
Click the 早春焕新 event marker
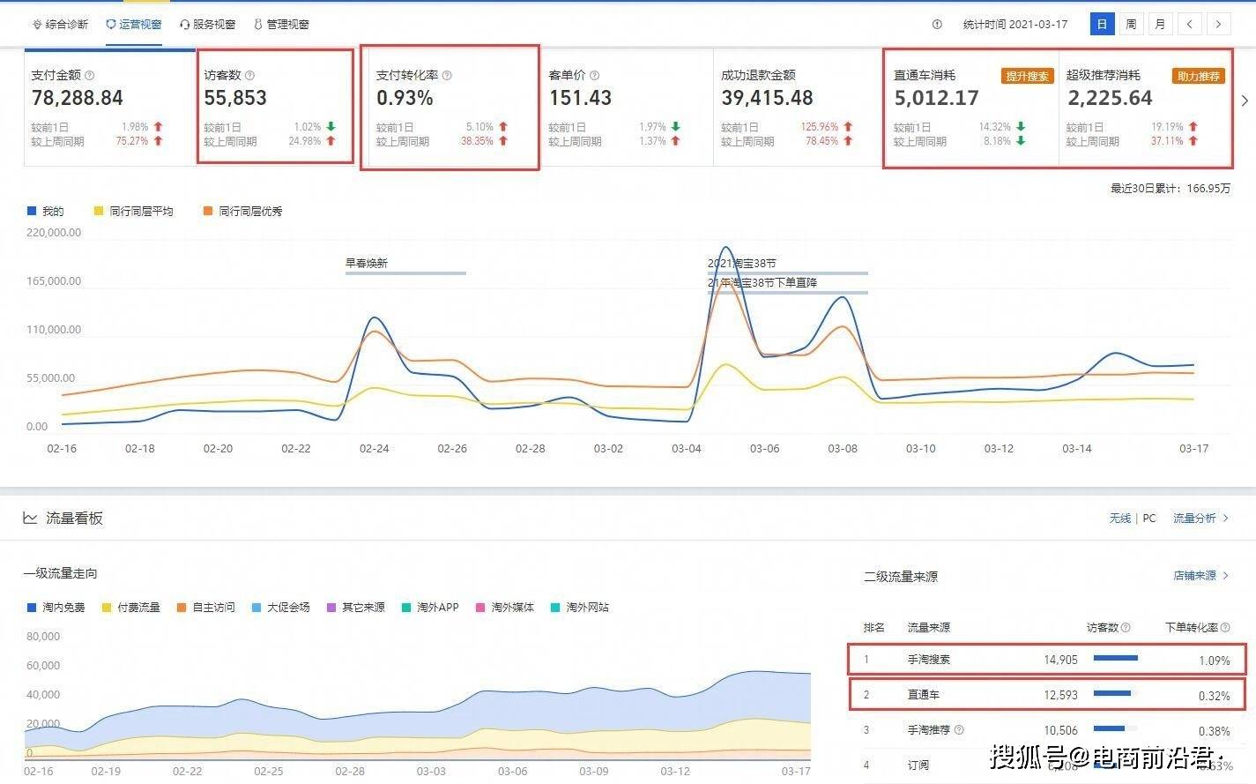click(x=367, y=264)
